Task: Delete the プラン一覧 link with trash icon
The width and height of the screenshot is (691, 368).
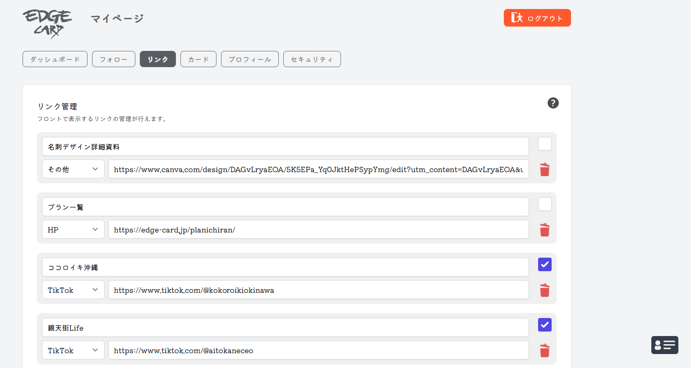Action: point(544,230)
